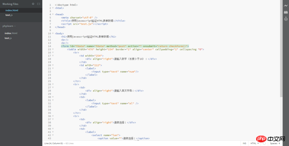
Task: Collapse the tr fold at line 36
Action: coord(53,116)
